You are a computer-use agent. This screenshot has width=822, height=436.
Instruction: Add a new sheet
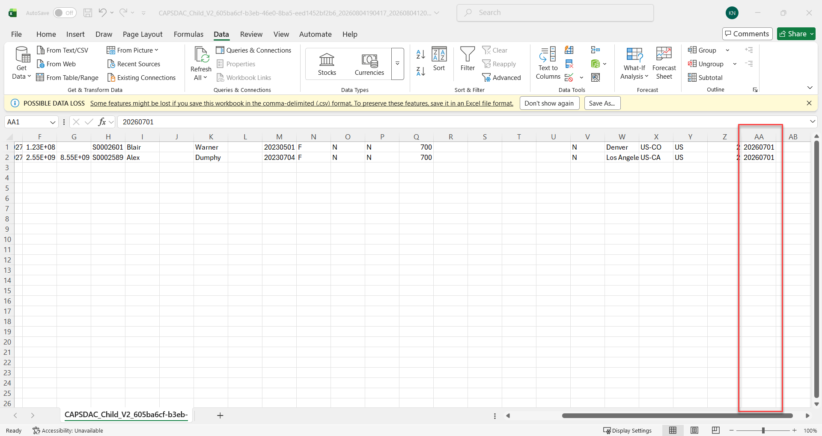[x=220, y=415]
